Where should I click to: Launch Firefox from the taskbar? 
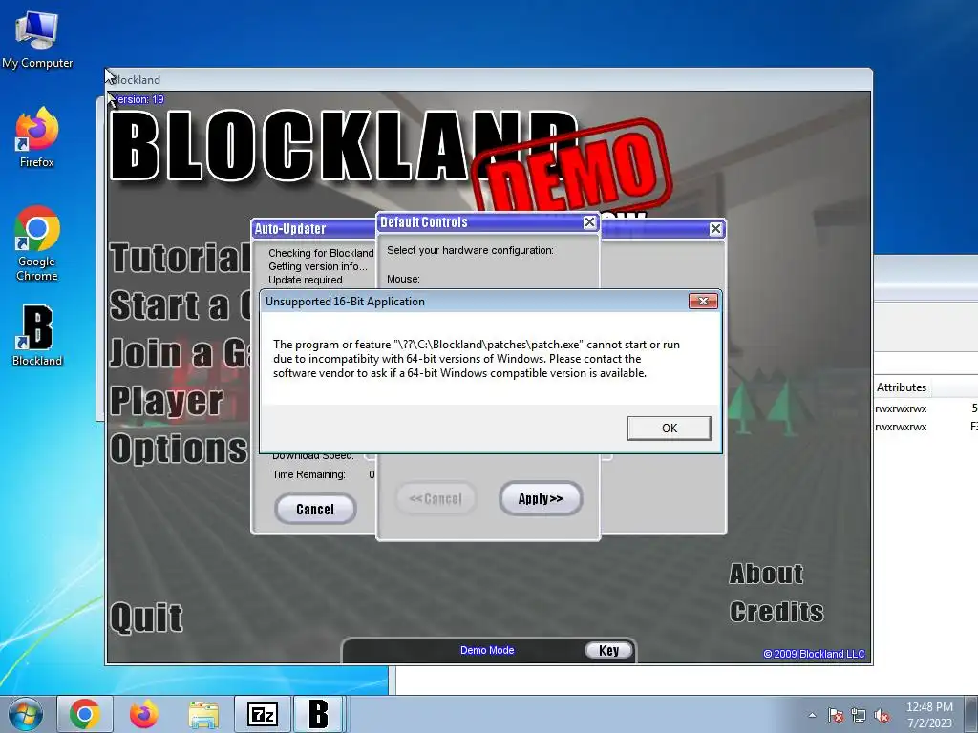click(144, 714)
